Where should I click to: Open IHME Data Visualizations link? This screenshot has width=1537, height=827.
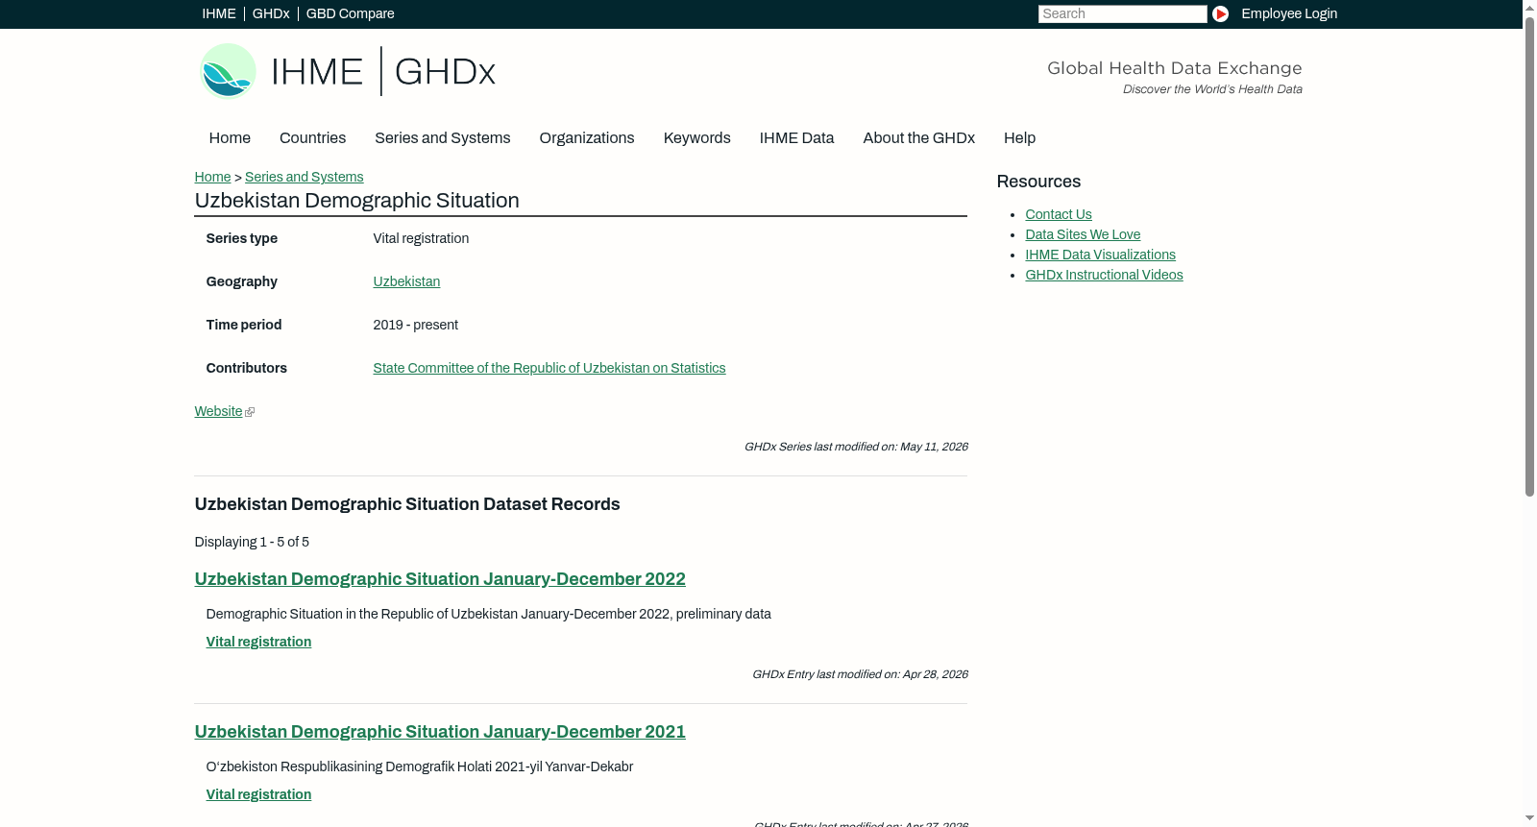1101,255
